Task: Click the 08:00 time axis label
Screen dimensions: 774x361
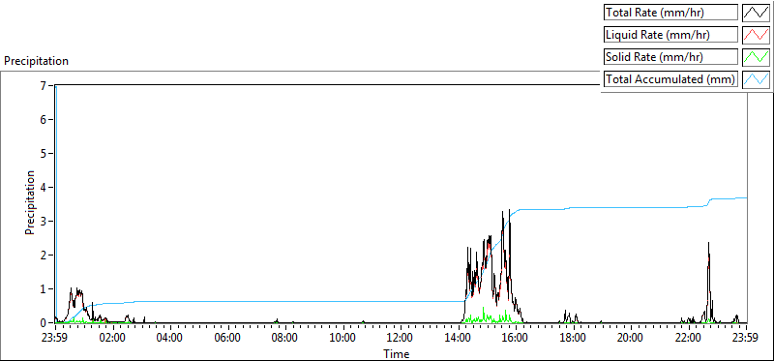Action: [x=285, y=339]
